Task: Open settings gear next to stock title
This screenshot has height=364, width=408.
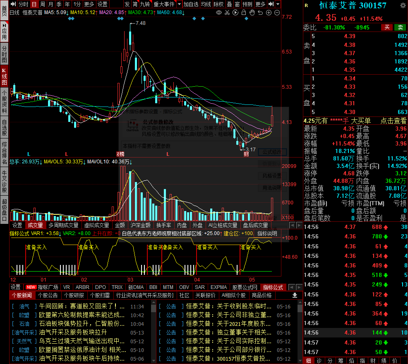Action: pos(403,5)
